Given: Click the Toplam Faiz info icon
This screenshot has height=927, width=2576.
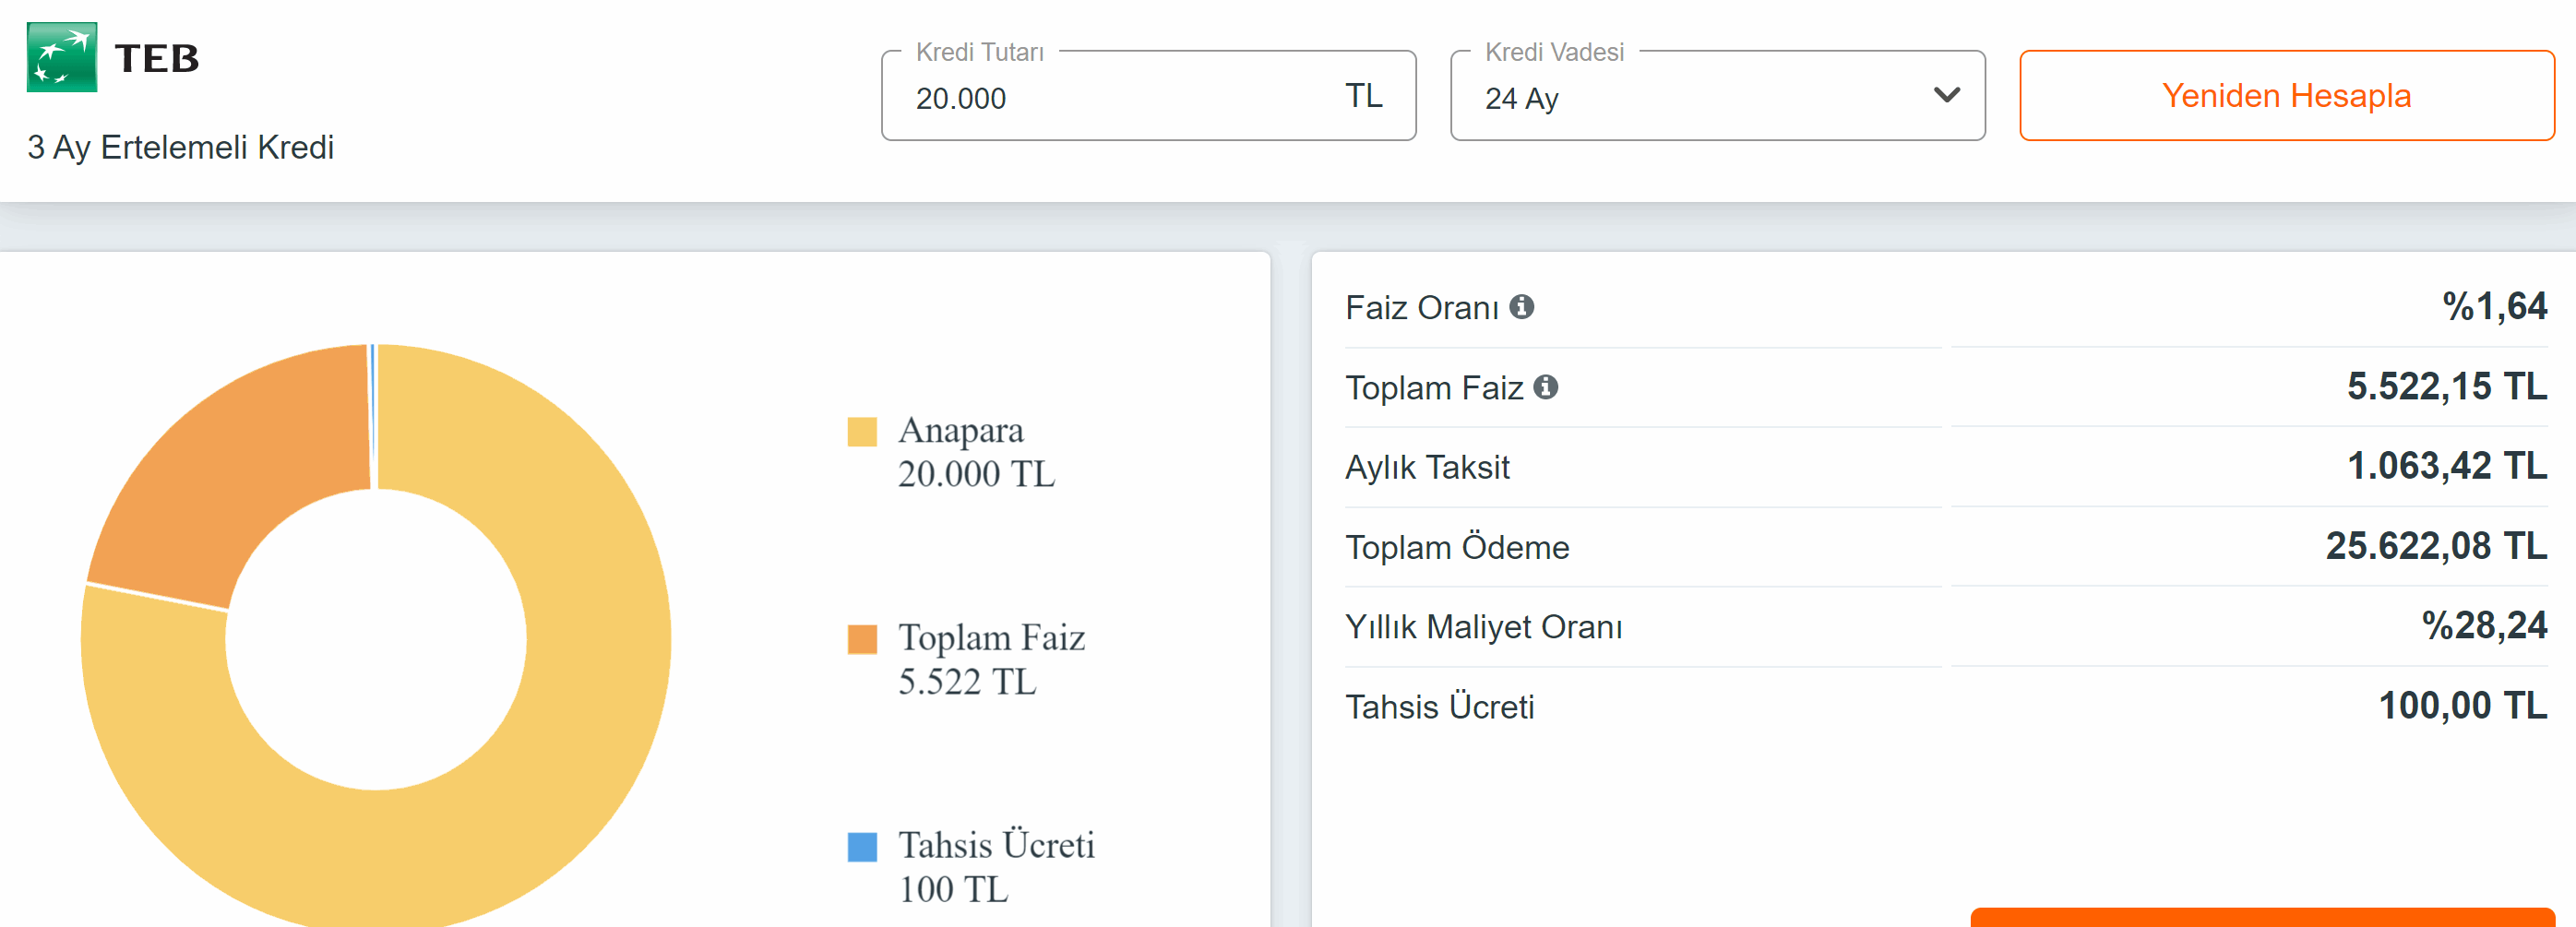Looking at the screenshot, I should 1545,387.
